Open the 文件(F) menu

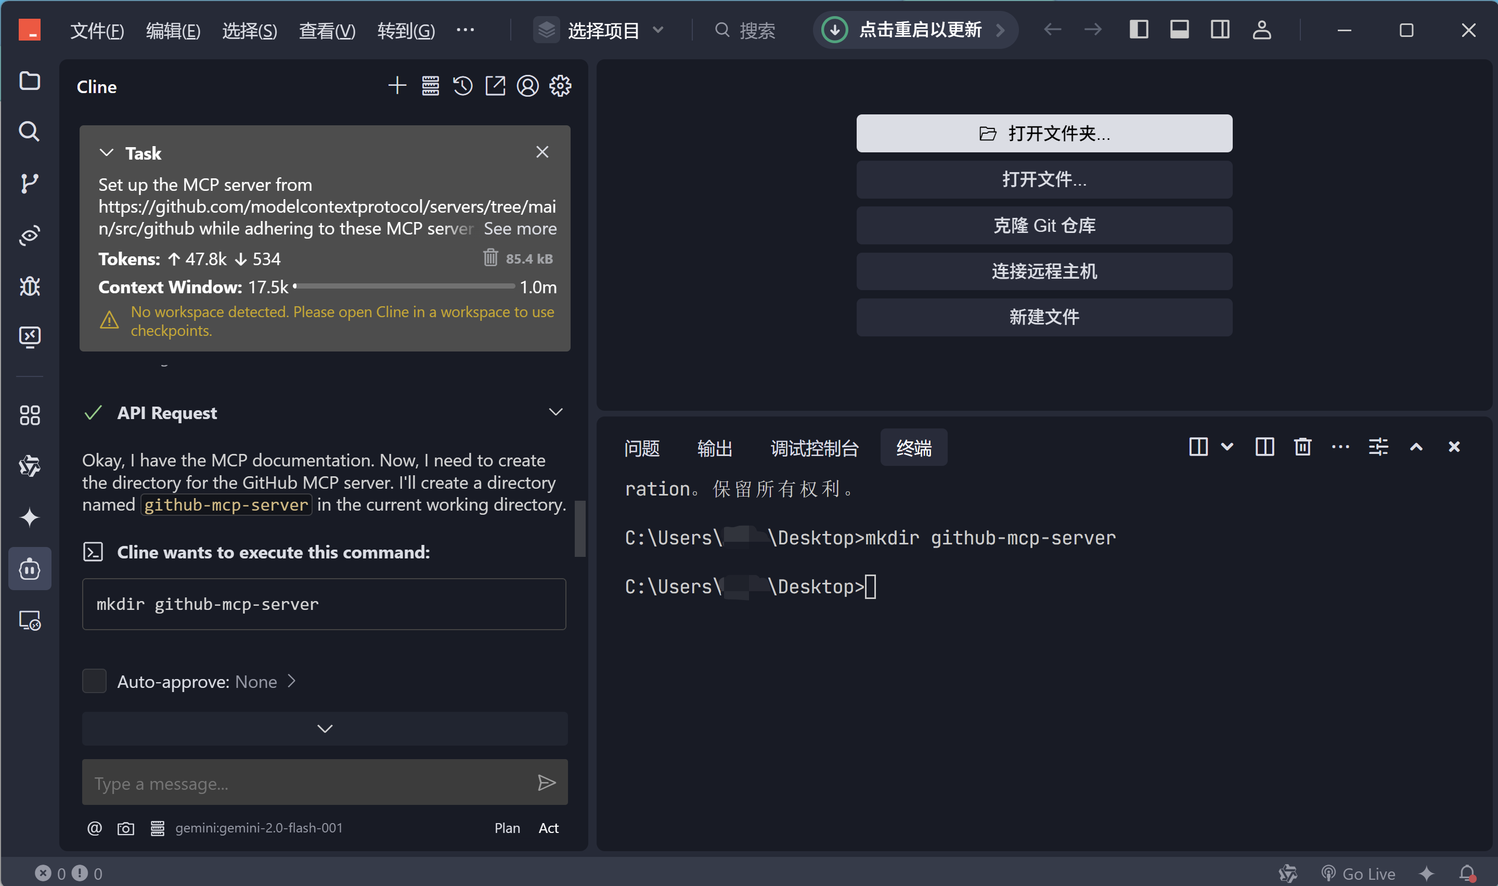pyautogui.click(x=97, y=30)
